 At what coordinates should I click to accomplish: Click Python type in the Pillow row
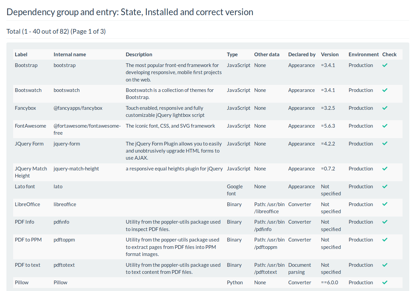point(235,283)
